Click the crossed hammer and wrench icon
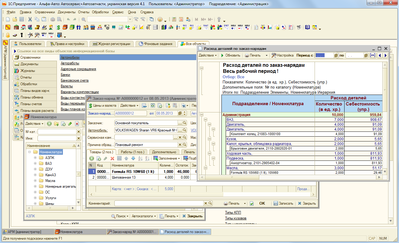The image size is (399, 243). (37, 35)
